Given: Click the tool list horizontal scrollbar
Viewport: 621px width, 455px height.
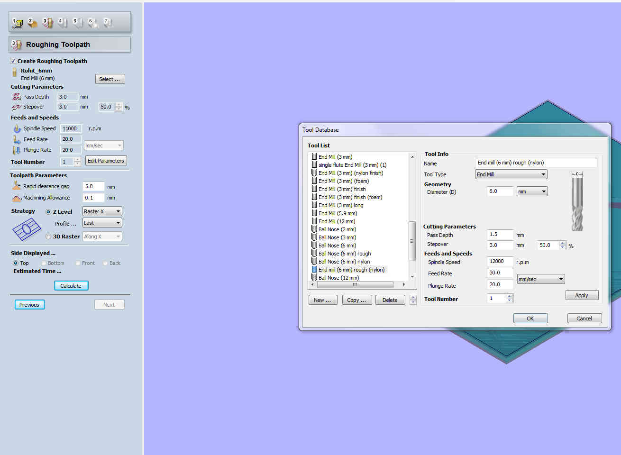Looking at the screenshot, I should (x=355, y=284).
